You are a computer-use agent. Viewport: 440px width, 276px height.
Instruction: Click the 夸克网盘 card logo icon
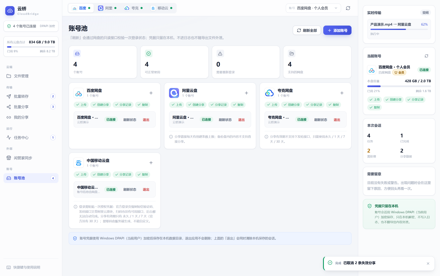[269, 93]
